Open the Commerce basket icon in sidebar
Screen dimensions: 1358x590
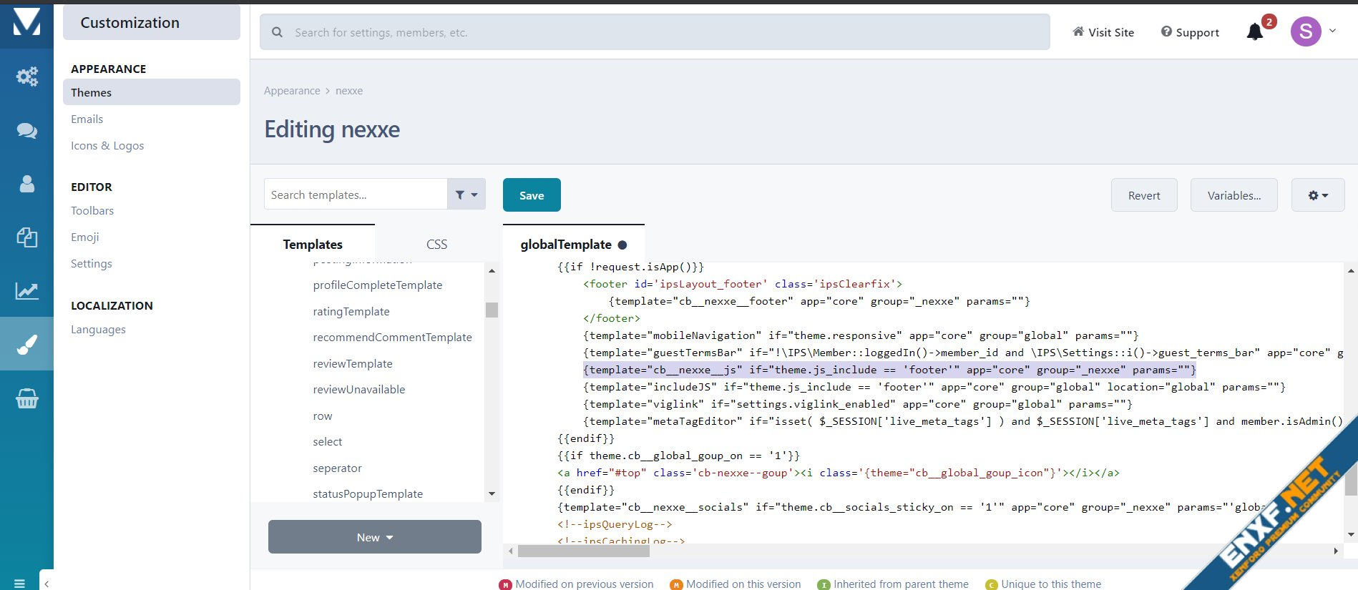pos(26,398)
